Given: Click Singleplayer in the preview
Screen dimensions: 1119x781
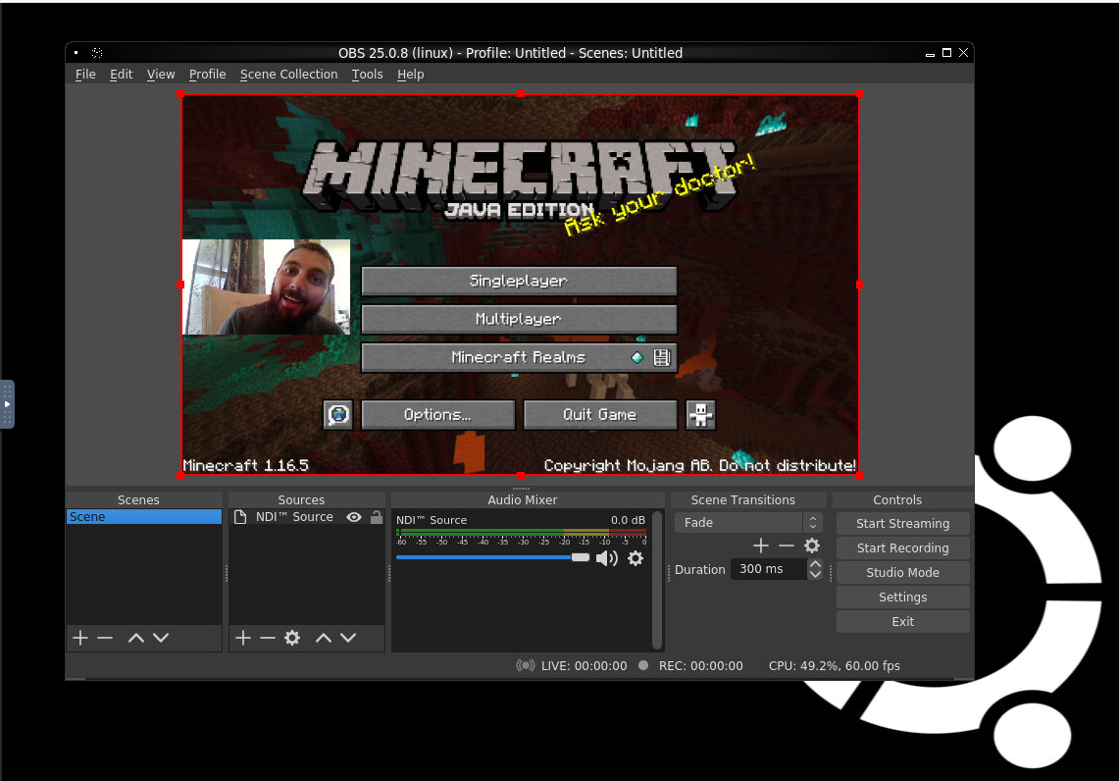Looking at the screenshot, I should click(x=519, y=281).
